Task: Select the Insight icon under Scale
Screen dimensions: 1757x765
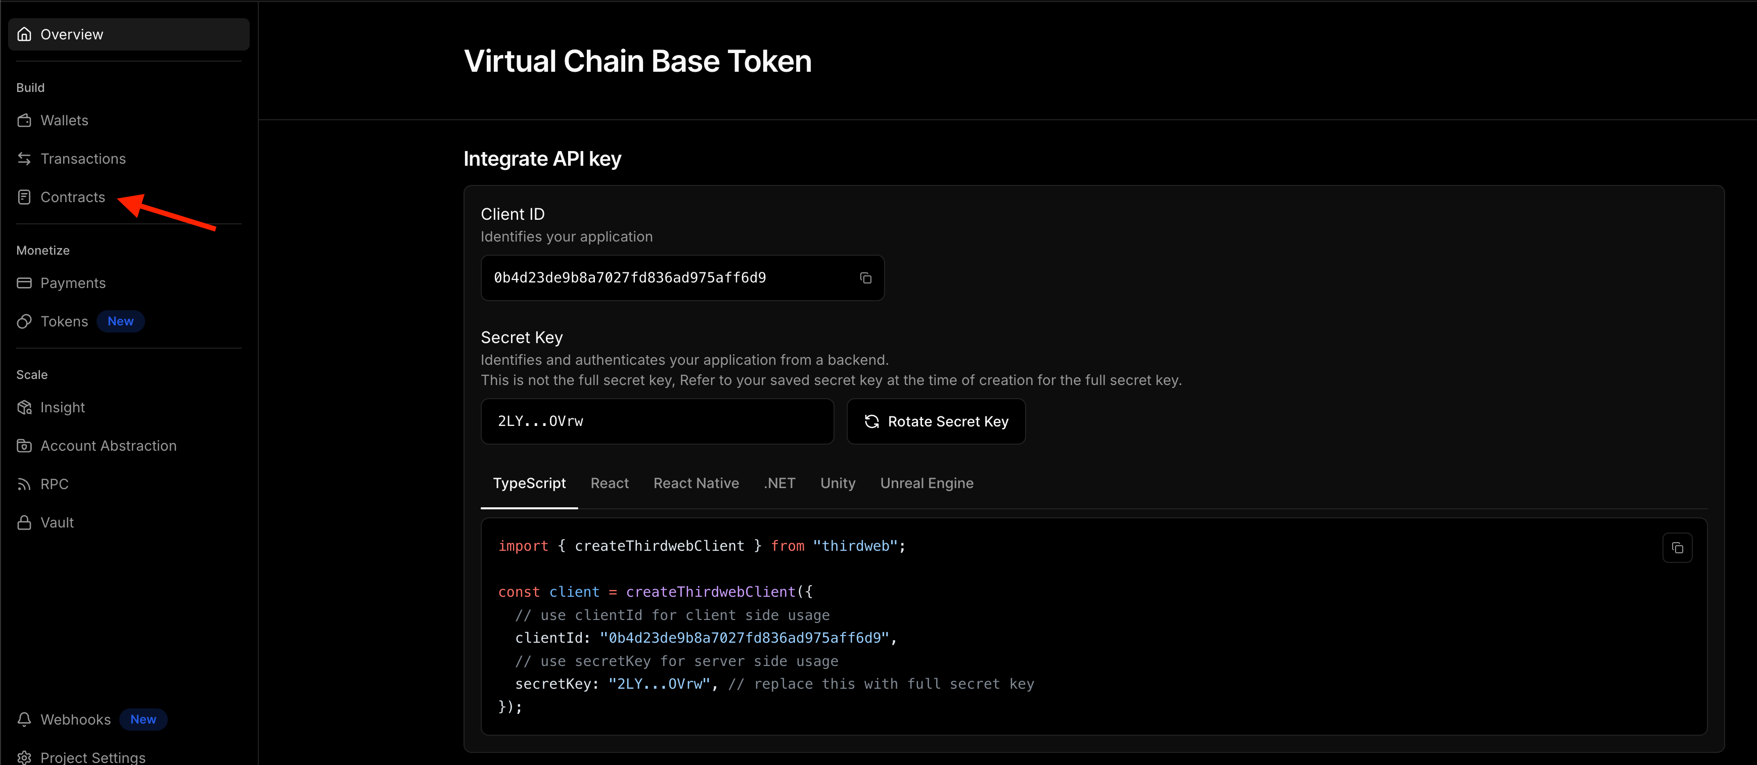Action: click(x=25, y=407)
